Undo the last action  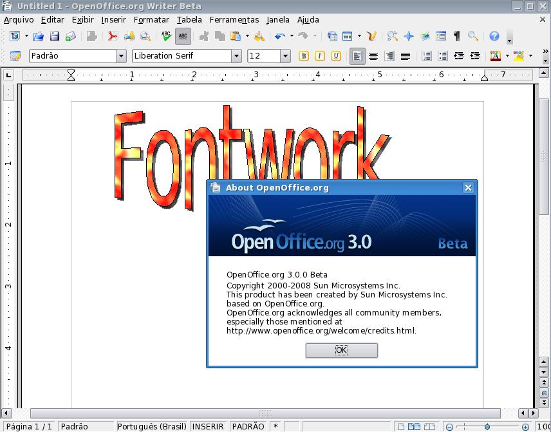280,36
